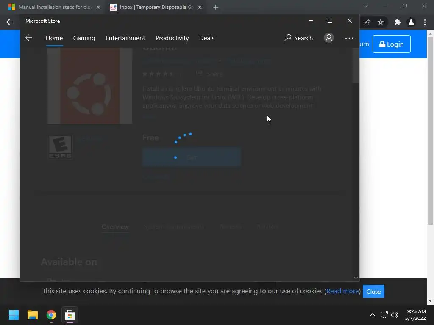434x325 pixels.
Task: Close the Manual installation steps tab
Action: [x=98, y=8]
